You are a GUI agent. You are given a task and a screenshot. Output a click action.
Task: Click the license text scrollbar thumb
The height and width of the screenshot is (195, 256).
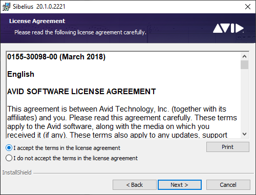pos(244,65)
